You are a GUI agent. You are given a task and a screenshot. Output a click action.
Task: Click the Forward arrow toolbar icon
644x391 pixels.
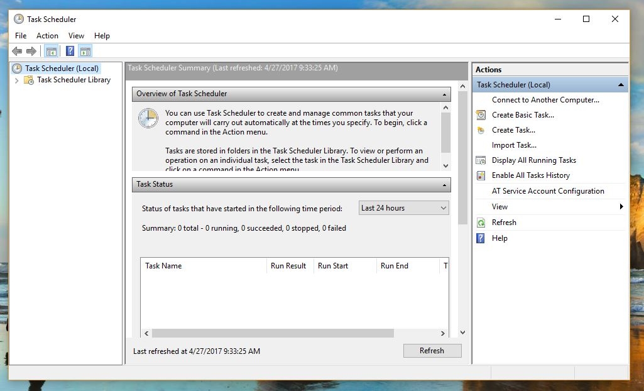click(x=31, y=52)
